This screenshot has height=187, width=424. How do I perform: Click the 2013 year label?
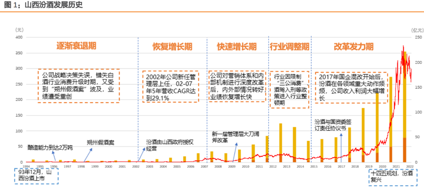(286, 167)
